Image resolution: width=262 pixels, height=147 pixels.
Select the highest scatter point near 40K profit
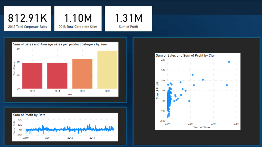tap(229, 62)
